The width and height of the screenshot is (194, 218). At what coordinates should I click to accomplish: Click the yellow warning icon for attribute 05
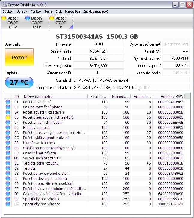click(8, 117)
